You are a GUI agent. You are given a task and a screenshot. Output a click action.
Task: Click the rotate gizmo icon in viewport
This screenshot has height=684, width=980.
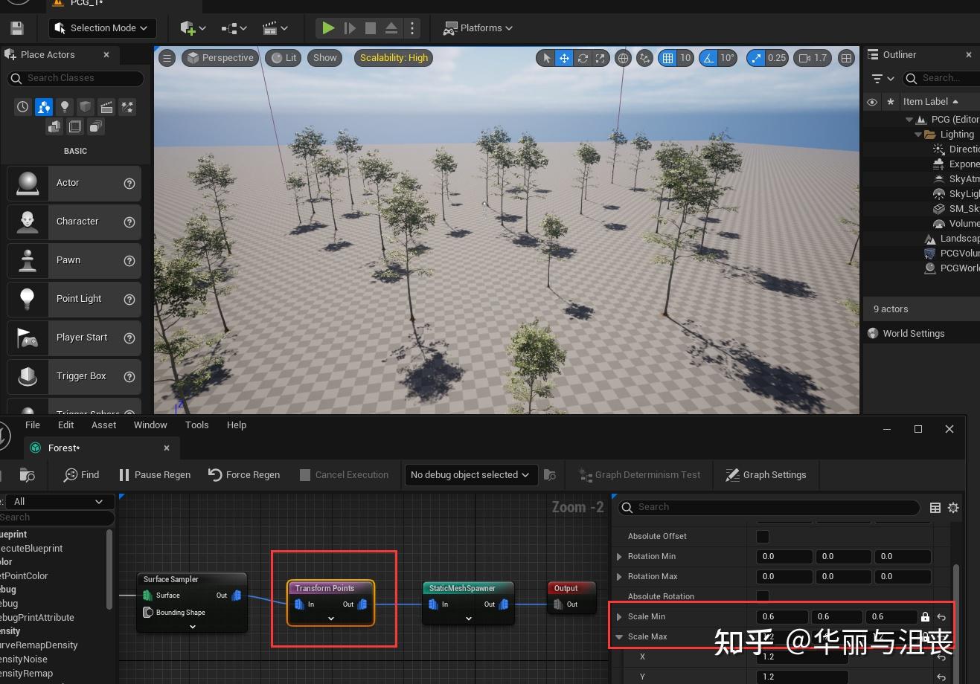[x=583, y=58]
